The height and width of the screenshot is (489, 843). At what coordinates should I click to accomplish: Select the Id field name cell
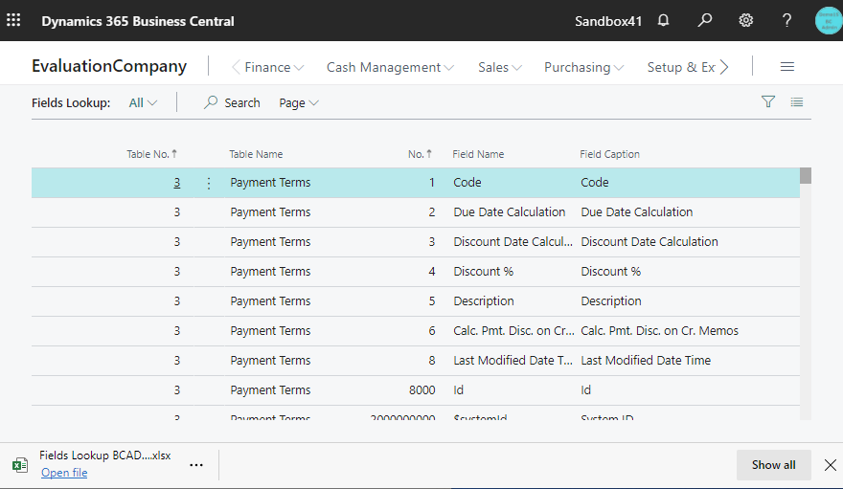point(459,390)
